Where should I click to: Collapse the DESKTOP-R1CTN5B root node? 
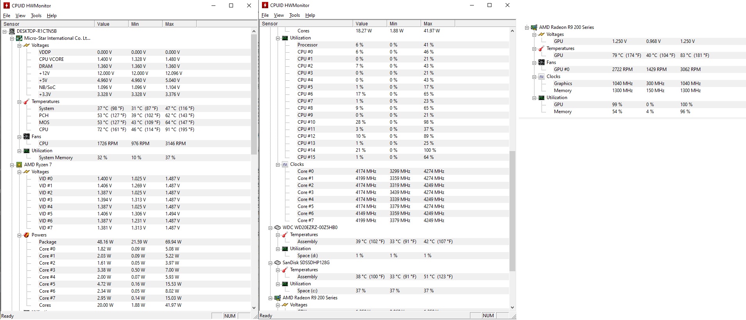click(x=5, y=31)
